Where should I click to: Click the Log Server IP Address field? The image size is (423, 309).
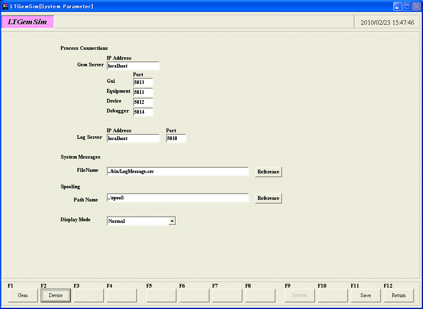(133, 138)
